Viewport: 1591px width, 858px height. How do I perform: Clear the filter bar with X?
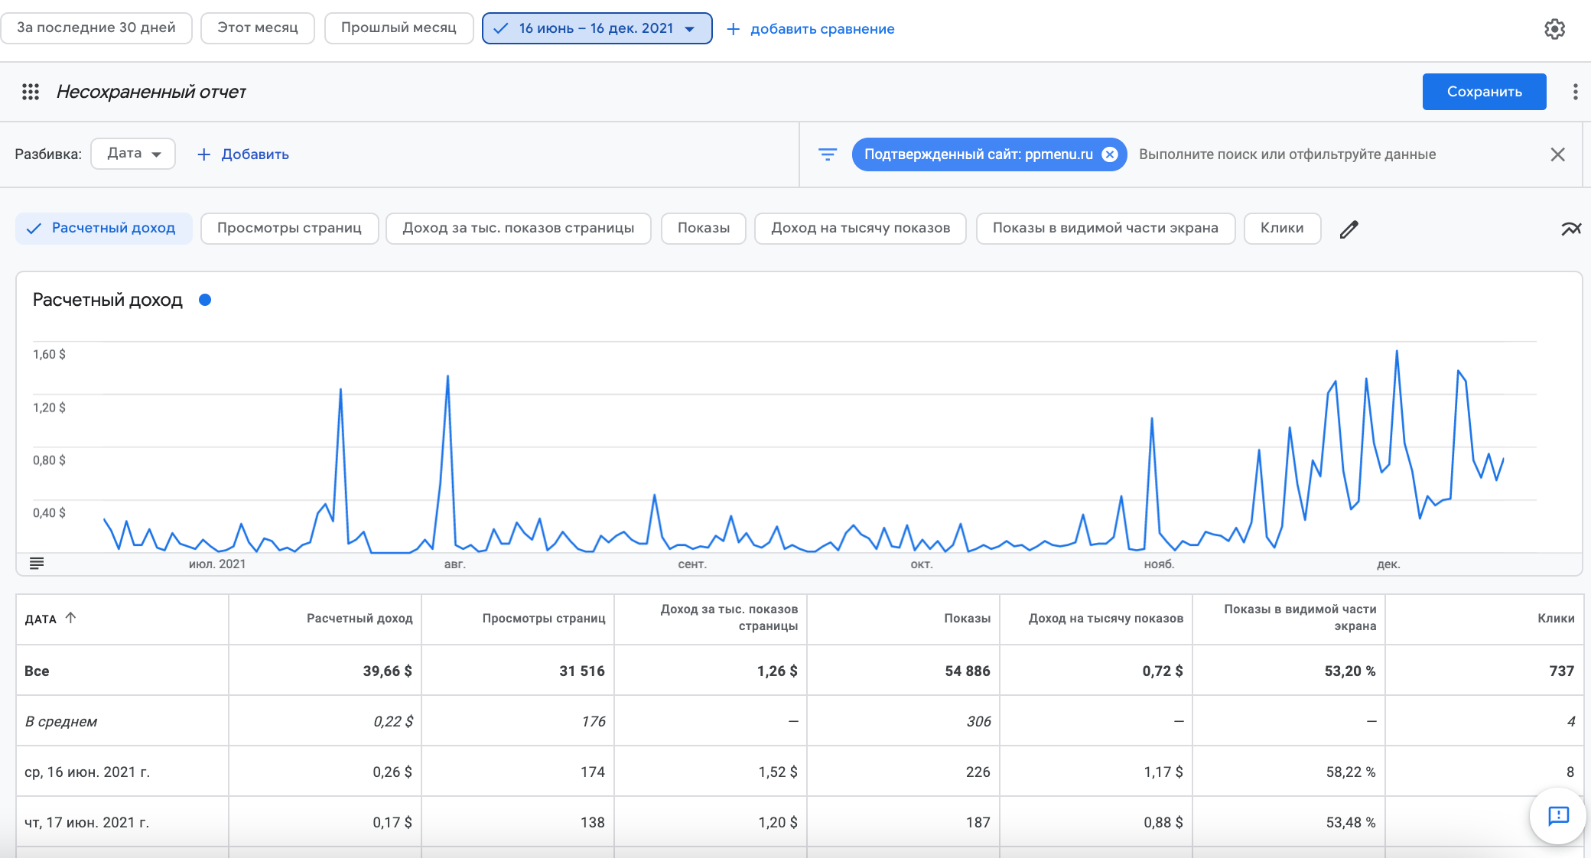tap(1557, 154)
